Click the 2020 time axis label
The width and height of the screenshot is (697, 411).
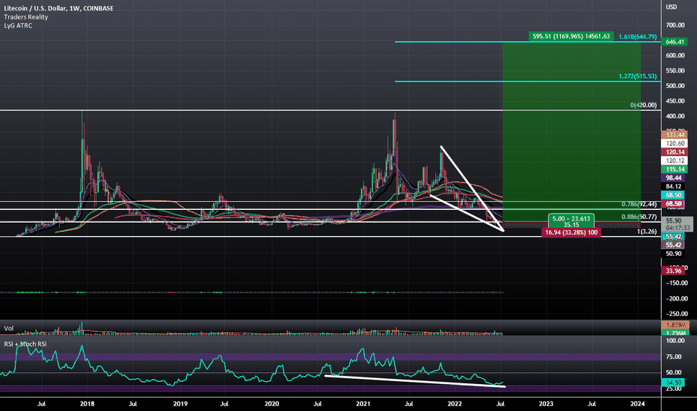click(x=271, y=404)
